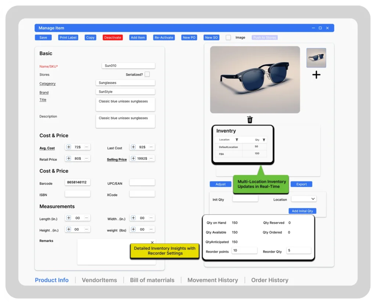This screenshot has width=376, height=304.
Task: Increase Selling Price with the plus icon
Action: pyautogui.click(x=133, y=158)
